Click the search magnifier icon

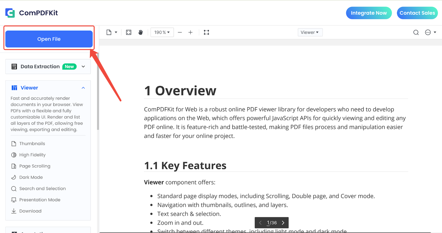coord(416,33)
